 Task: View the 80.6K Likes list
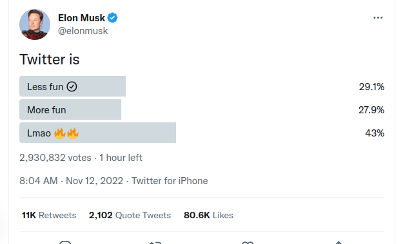pyautogui.click(x=208, y=215)
